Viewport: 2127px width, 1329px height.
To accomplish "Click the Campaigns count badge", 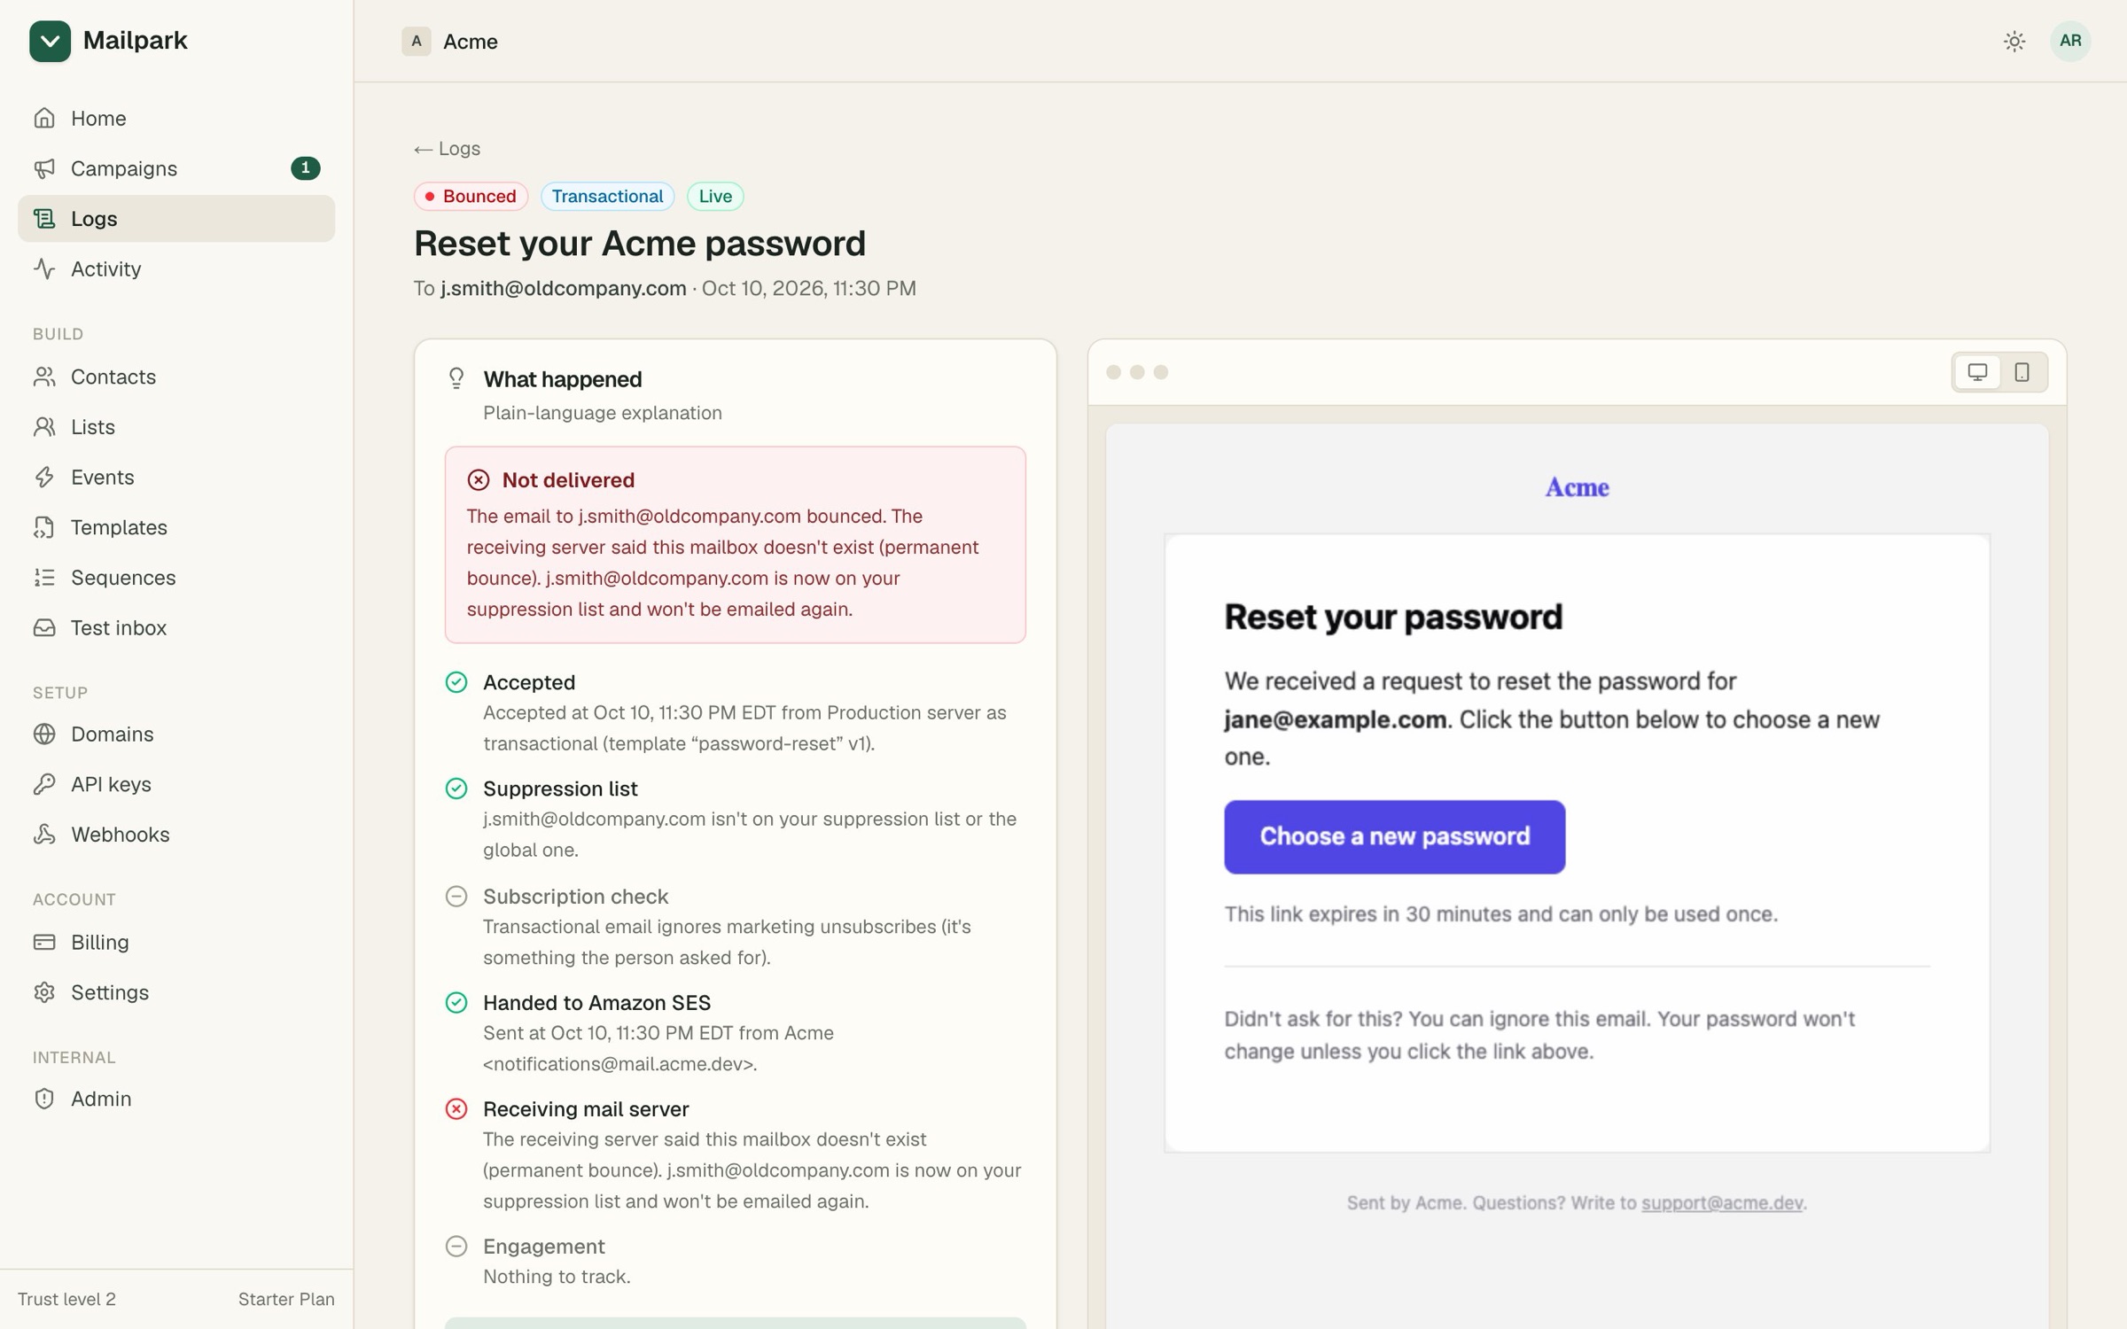I will pos(306,168).
